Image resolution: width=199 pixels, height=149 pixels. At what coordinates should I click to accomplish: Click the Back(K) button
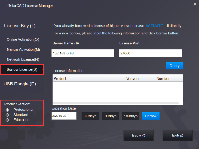(x=139, y=135)
